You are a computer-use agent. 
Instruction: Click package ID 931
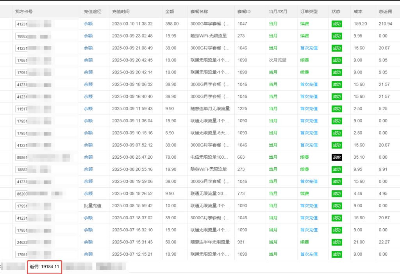[241, 242]
